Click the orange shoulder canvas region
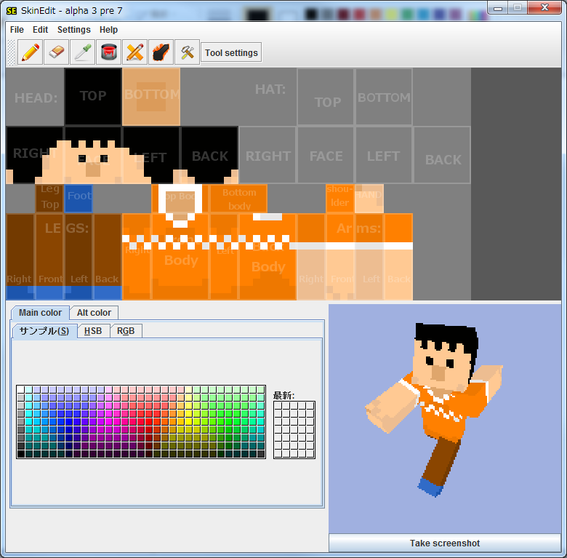This screenshot has height=558, width=567. click(340, 199)
